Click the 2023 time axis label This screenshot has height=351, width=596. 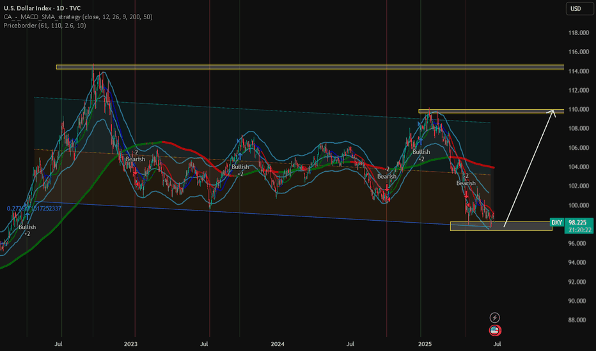130,344
